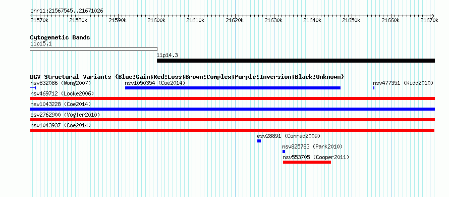The width and height of the screenshot is (449, 197).
Task: Select the nsv469712 (Locke2006) red loss bar
Action: (233, 98)
